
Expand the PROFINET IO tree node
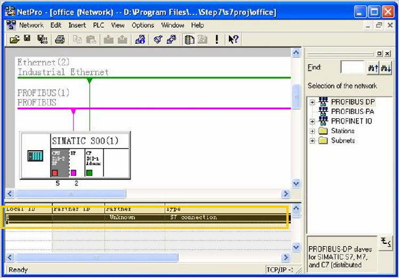[x=312, y=122]
